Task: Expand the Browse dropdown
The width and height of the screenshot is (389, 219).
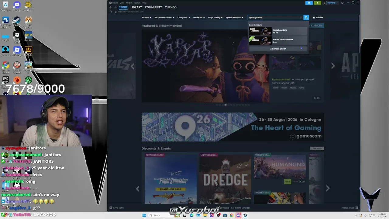Action: pos(146,17)
